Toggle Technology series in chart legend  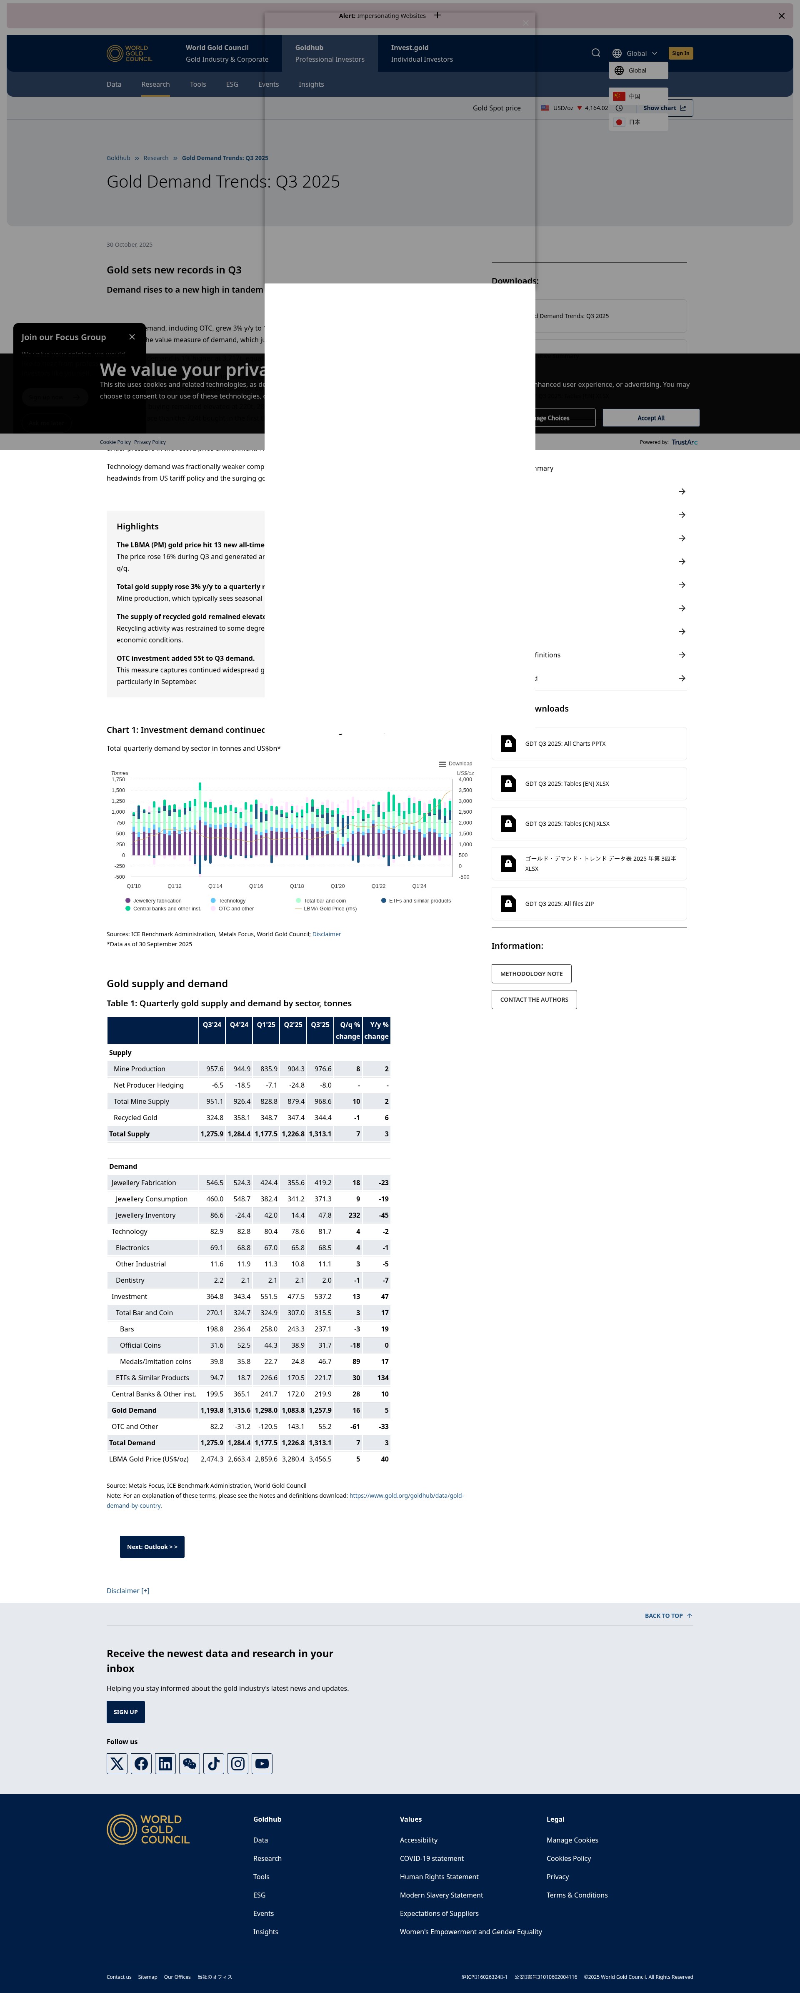tap(227, 900)
